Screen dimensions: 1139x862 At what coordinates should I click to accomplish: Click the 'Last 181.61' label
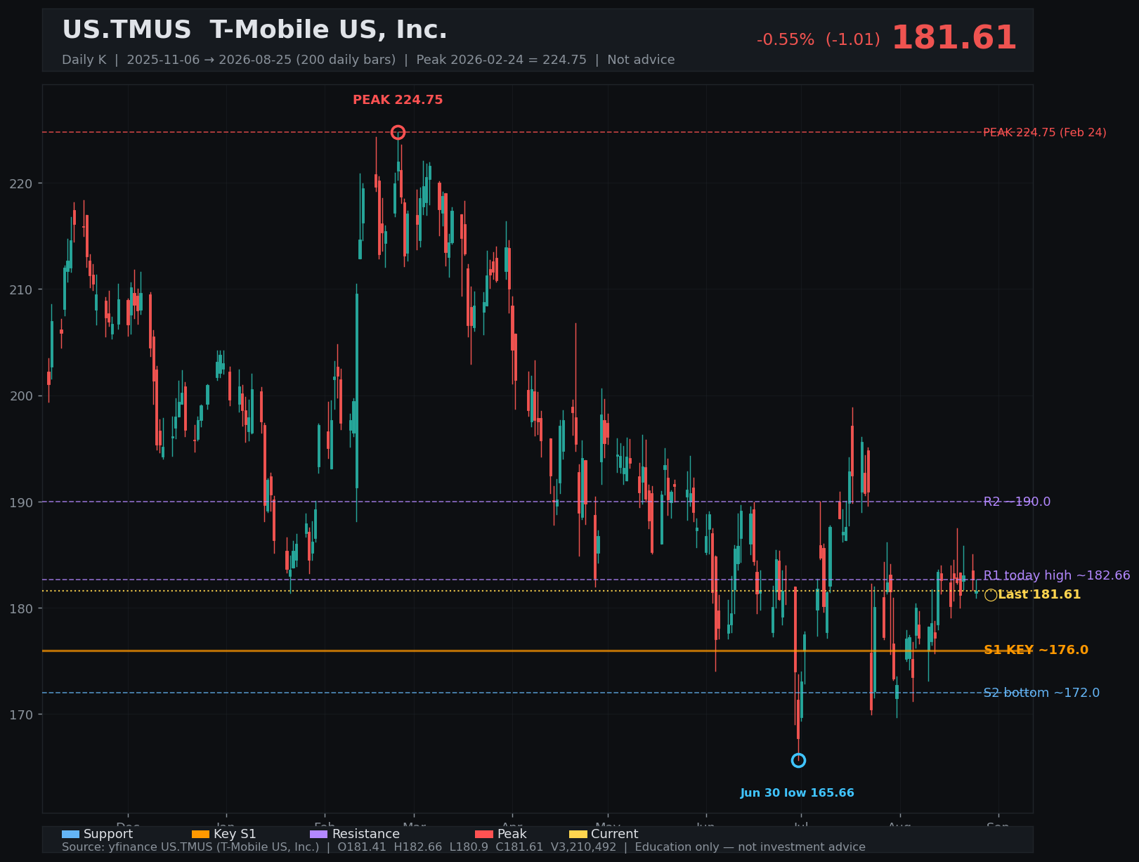pyautogui.click(x=1039, y=594)
